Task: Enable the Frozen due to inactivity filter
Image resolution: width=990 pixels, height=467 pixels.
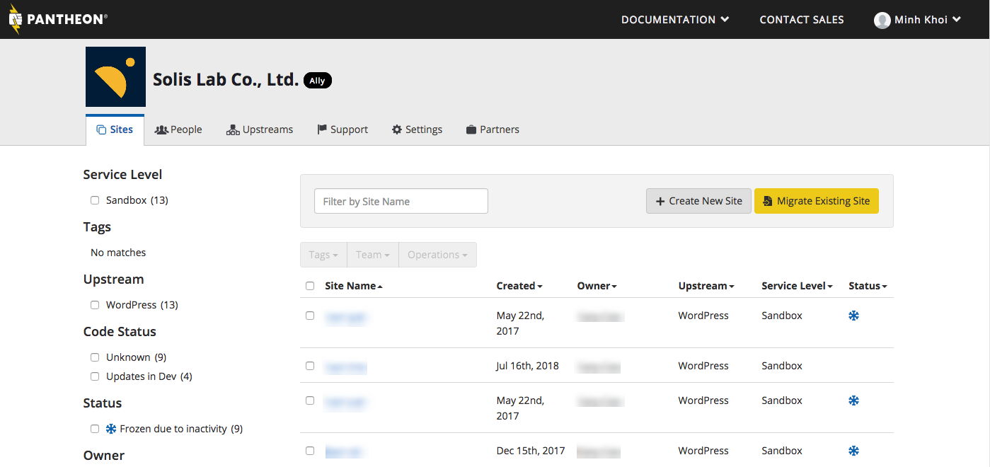Action: click(x=95, y=429)
